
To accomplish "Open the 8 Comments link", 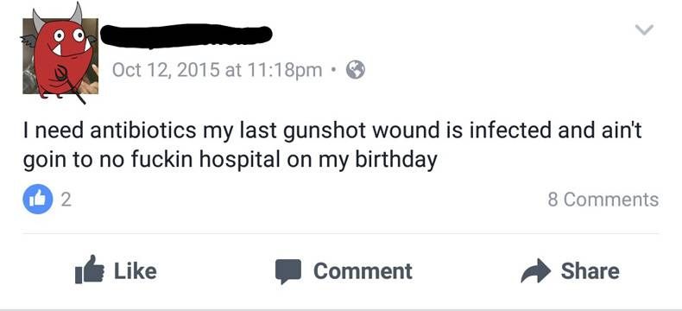I will coord(603,200).
